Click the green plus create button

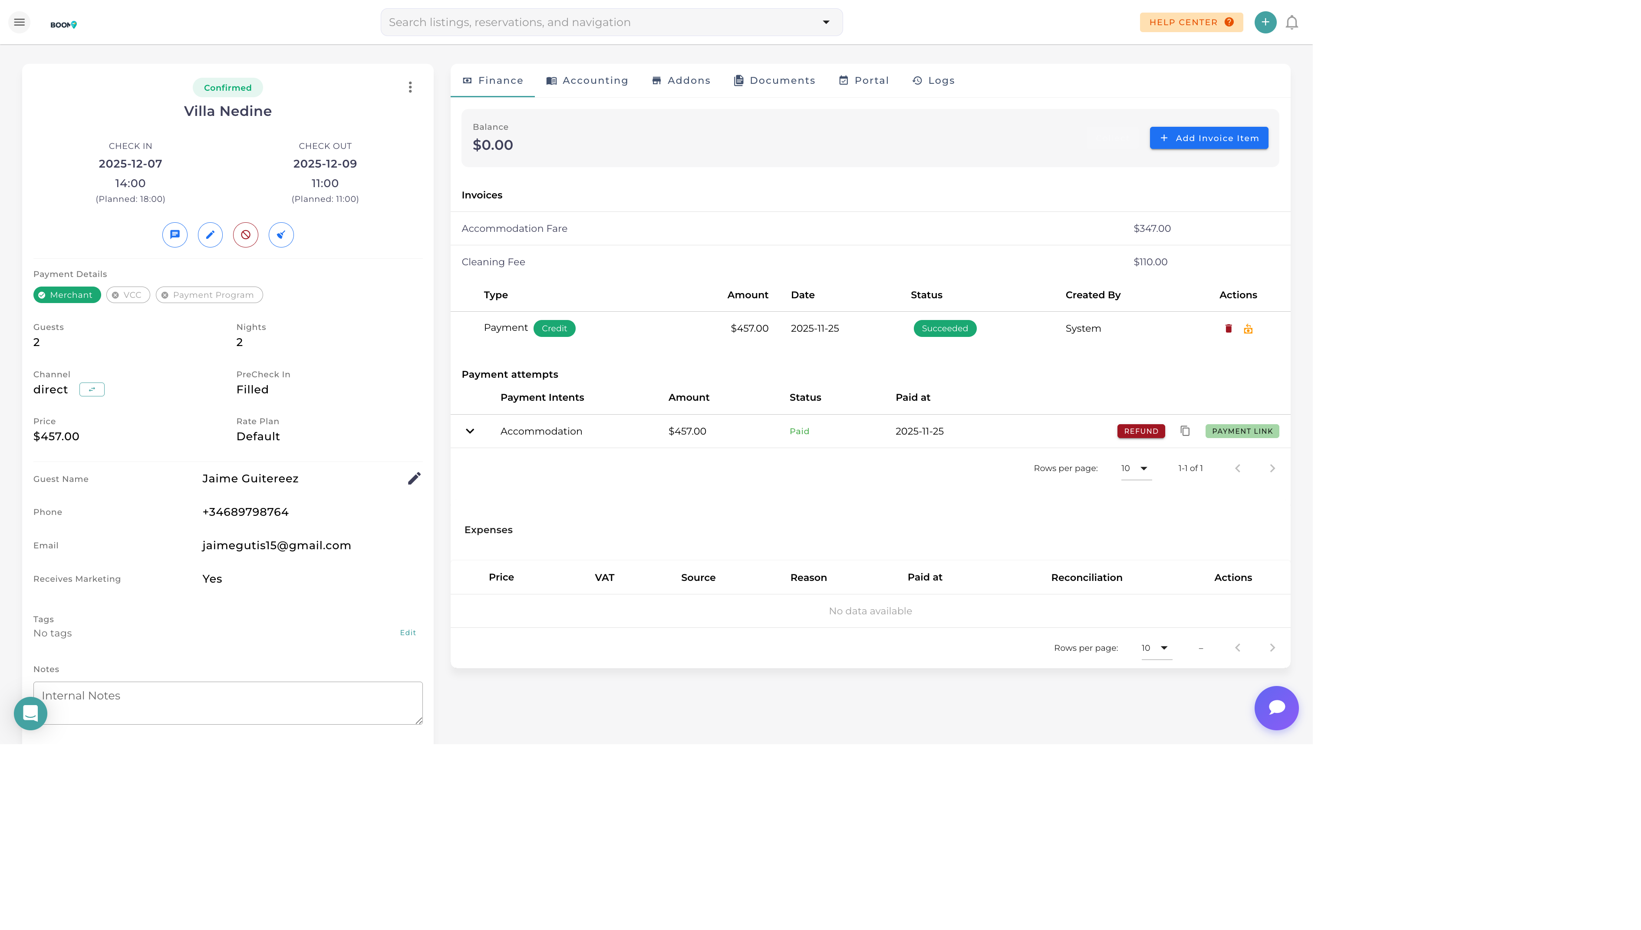point(1265,22)
